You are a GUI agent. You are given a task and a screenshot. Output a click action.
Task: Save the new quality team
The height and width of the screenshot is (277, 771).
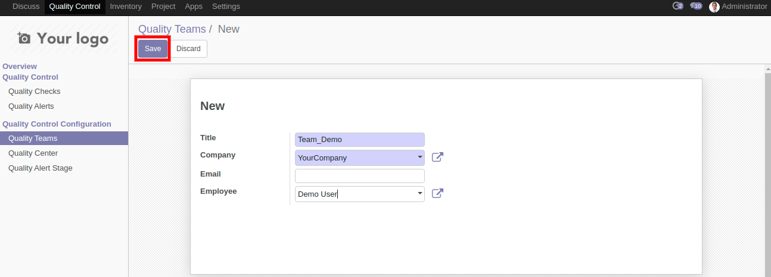[153, 49]
